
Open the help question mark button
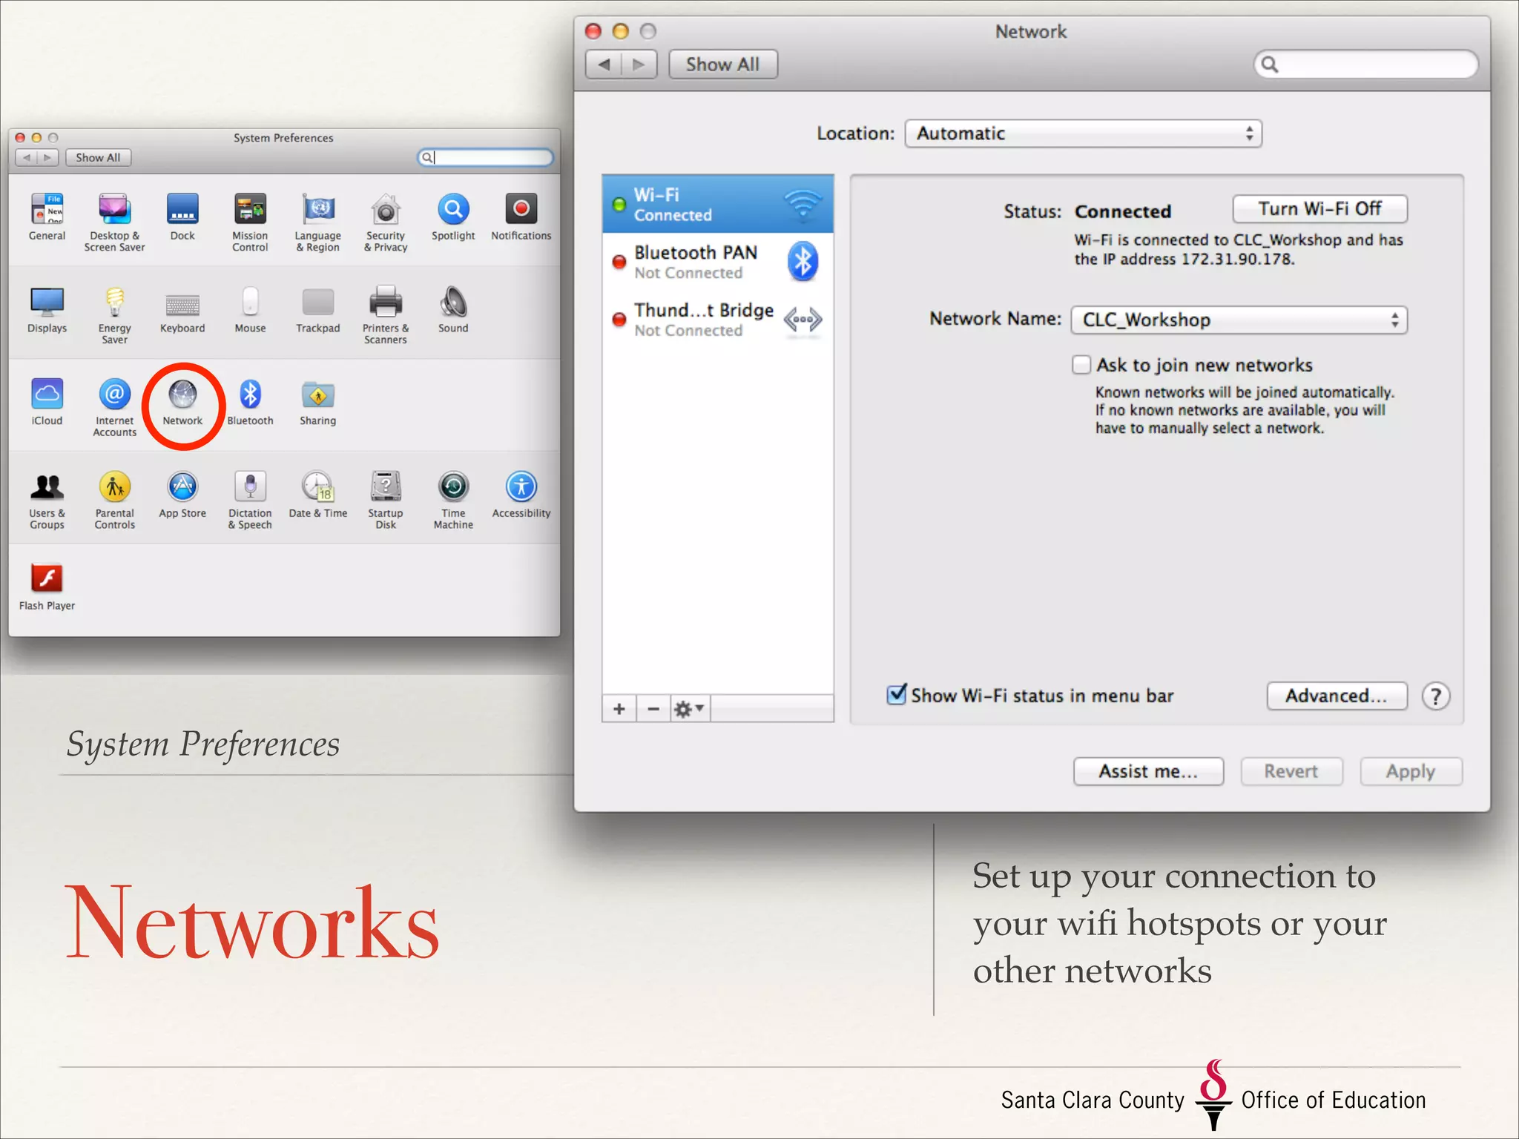[x=1436, y=696]
